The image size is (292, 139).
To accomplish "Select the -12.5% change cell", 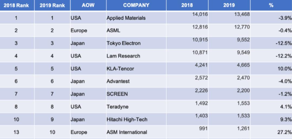I will pos(284,43).
